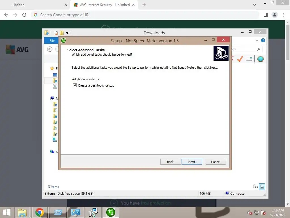Click the envelope-style toolbar icon in Explorer
This screenshot has height=218, width=290.
tap(249, 59)
